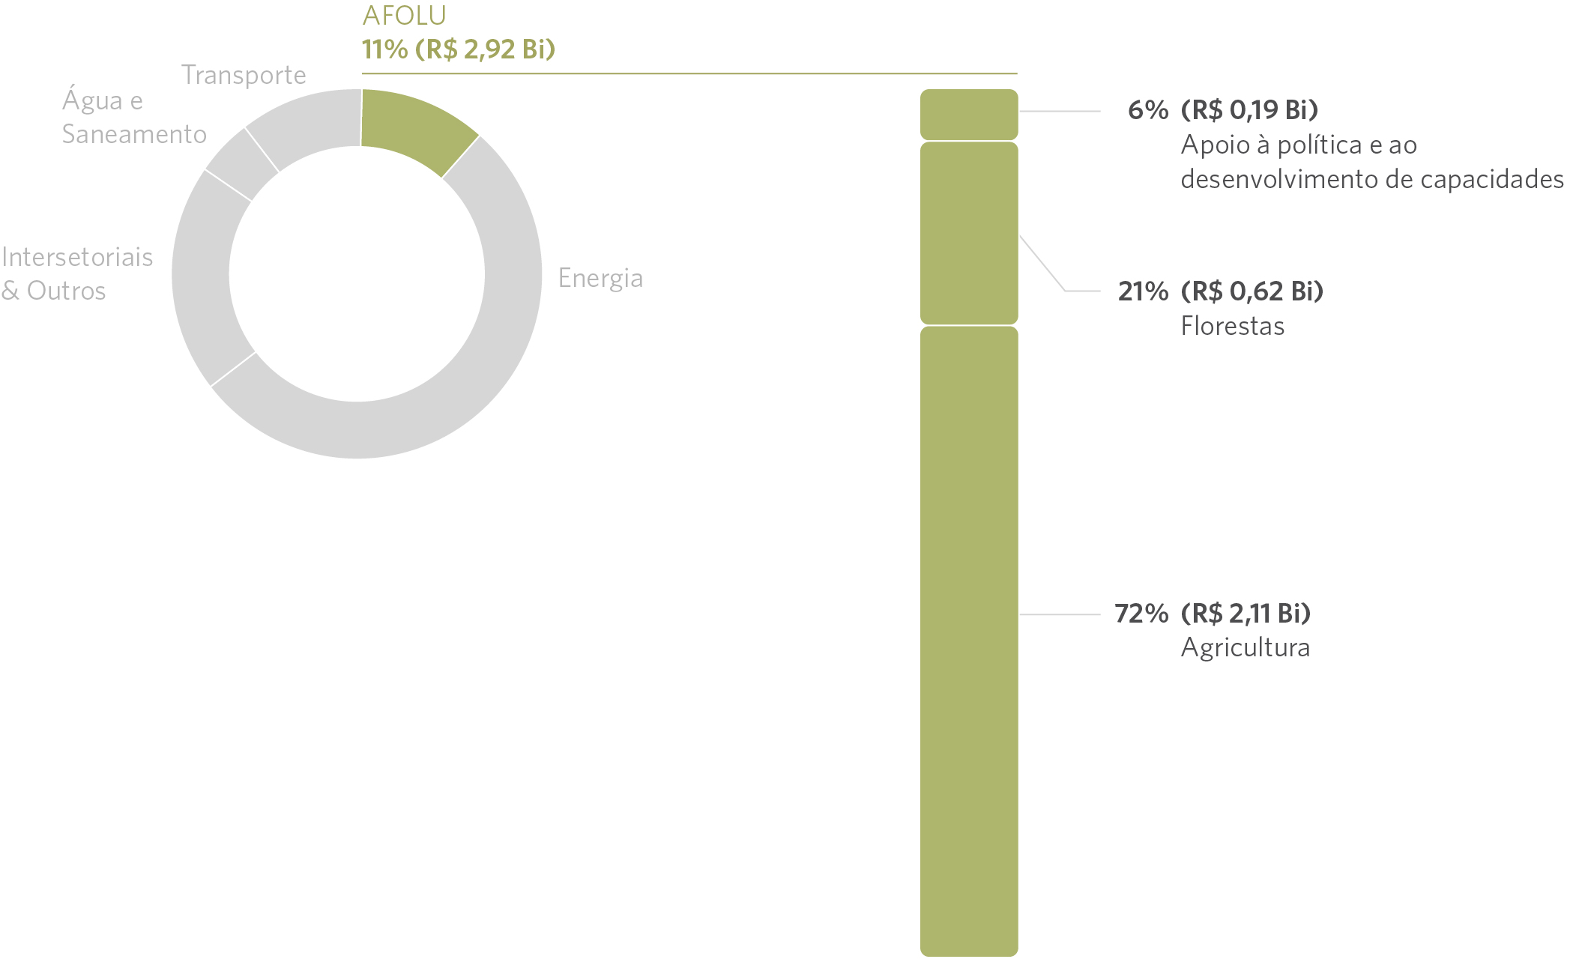
Task: Click the 11% (R$ 2,92 Bi) label
Action: point(459,49)
